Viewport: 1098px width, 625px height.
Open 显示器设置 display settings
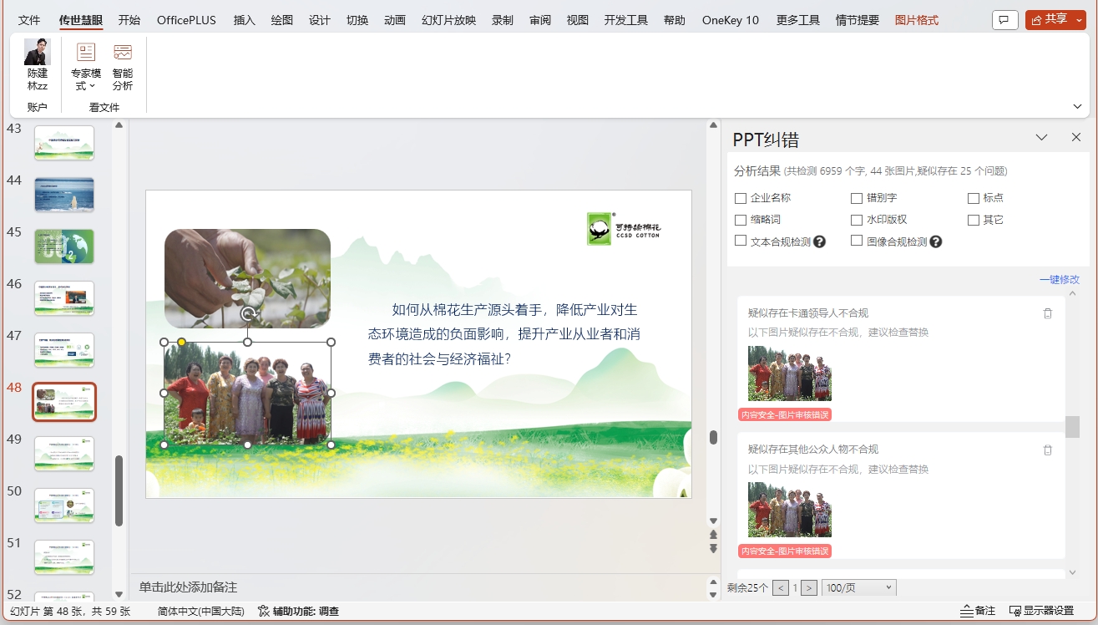[1041, 611]
